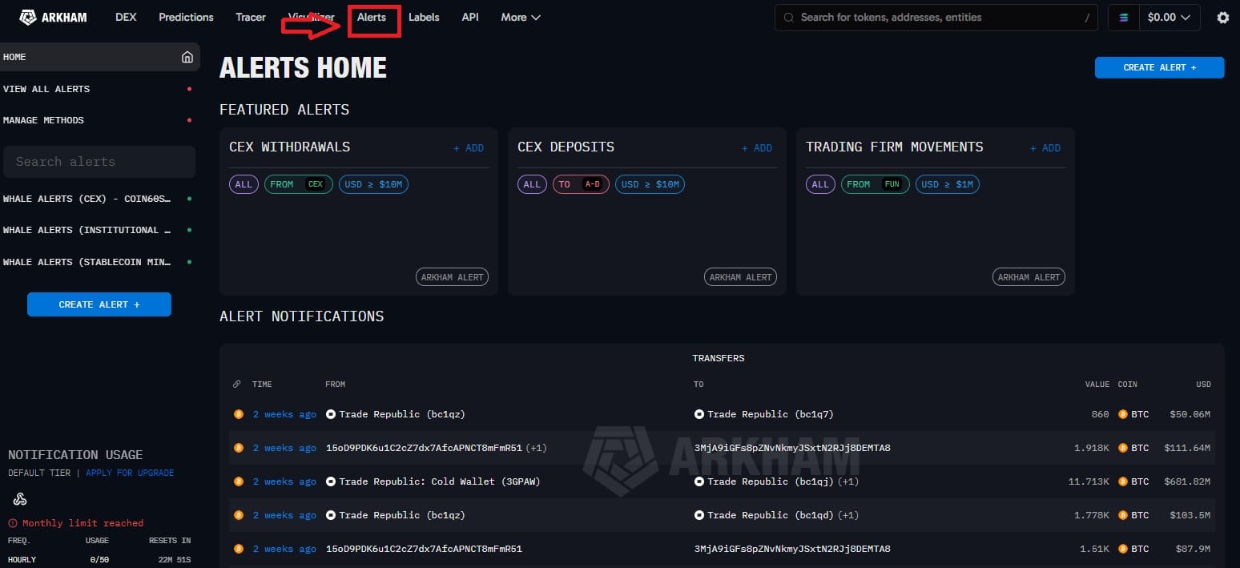The image size is (1240, 568).
Task: Open MANAGE METHODS in the sidebar
Action: pyautogui.click(x=99, y=120)
